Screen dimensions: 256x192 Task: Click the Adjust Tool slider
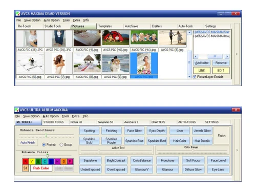[116, 151]
